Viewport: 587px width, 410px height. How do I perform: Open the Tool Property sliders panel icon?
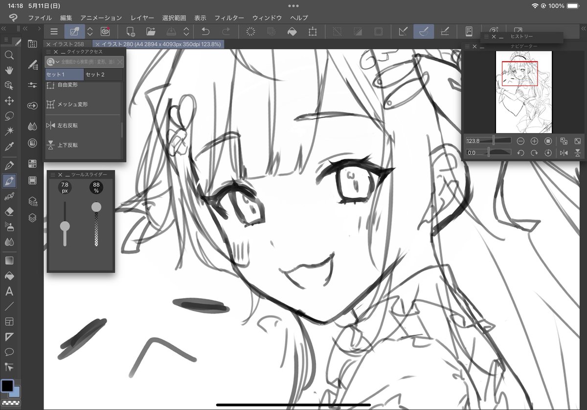[32, 85]
